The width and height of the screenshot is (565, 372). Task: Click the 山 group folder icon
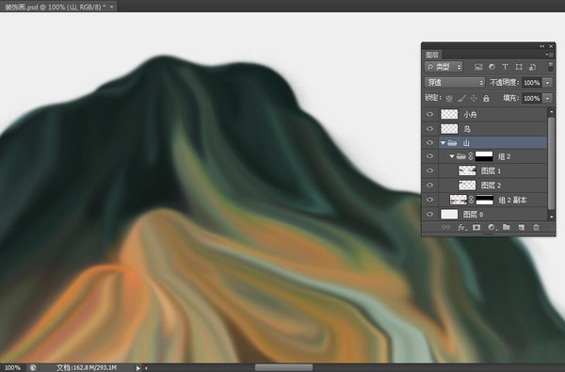tap(452, 143)
